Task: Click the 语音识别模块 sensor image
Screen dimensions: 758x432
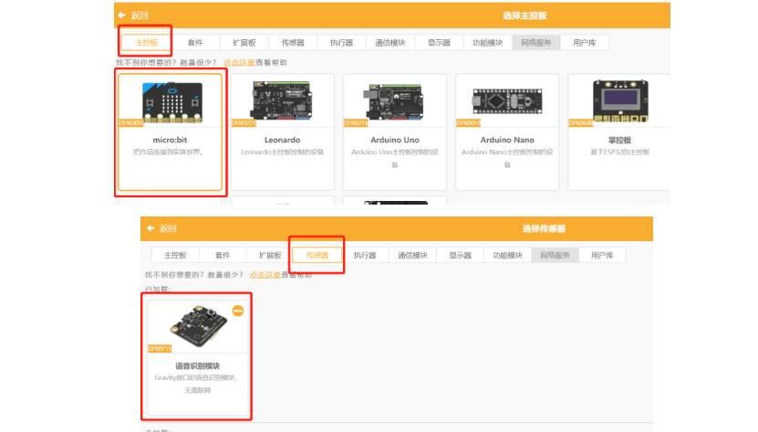Action: click(x=198, y=326)
